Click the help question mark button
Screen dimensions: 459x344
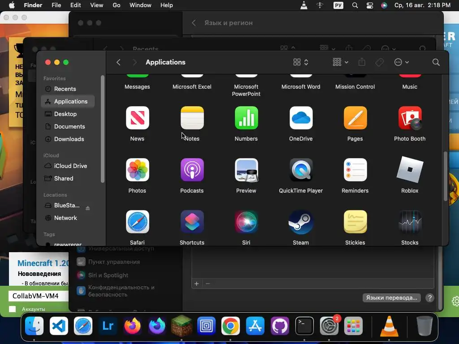click(430, 298)
